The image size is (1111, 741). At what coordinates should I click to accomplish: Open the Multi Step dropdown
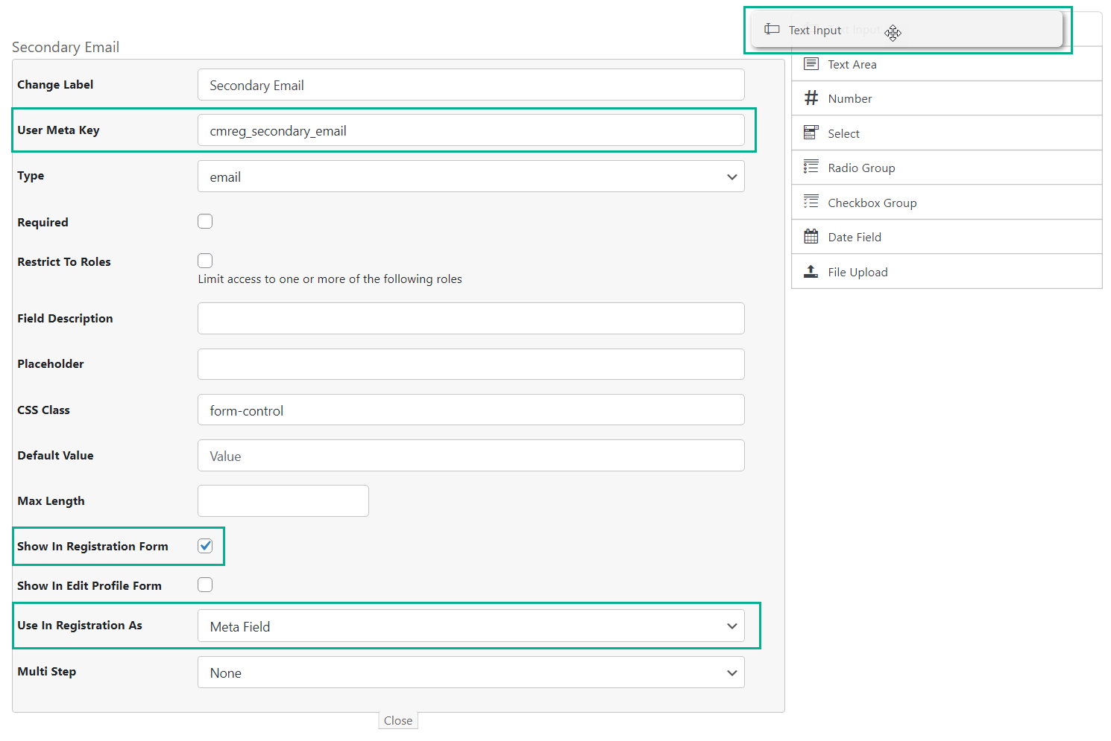(x=471, y=672)
